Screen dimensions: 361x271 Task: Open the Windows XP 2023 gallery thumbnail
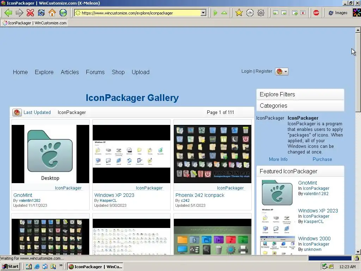tap(131, 154)
